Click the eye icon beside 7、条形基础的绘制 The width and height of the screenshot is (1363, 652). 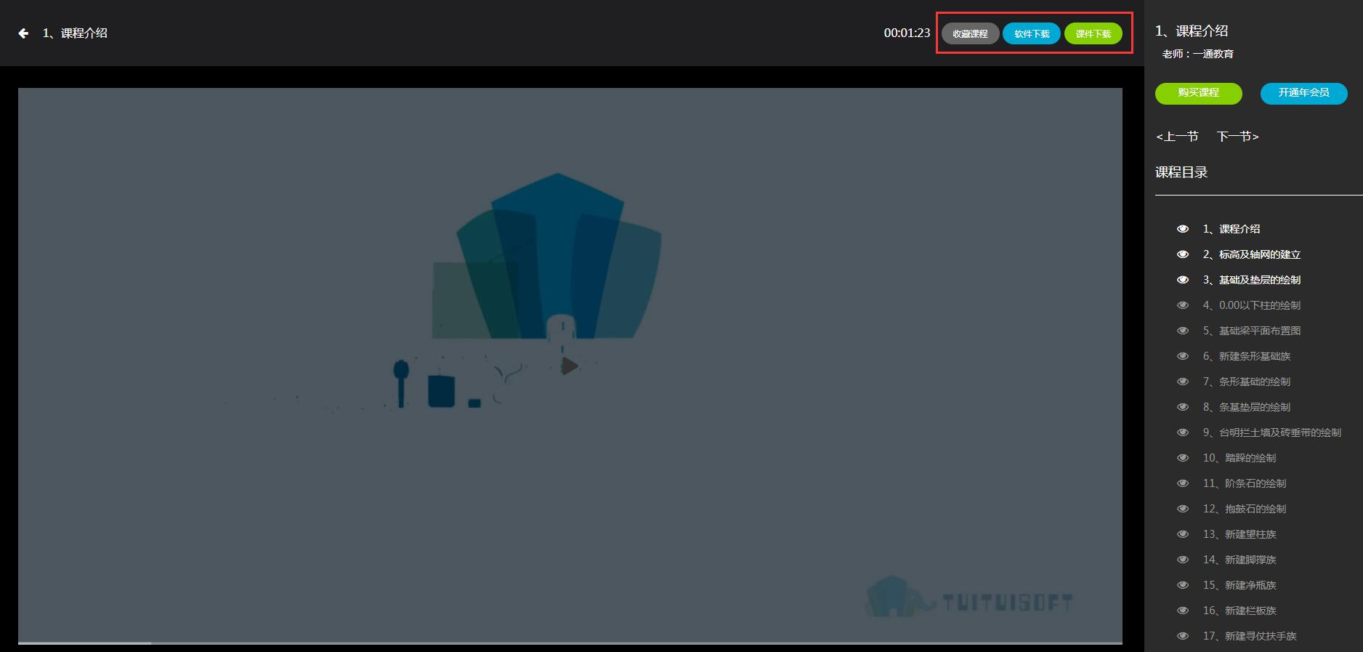click(x=1183, y=382)
